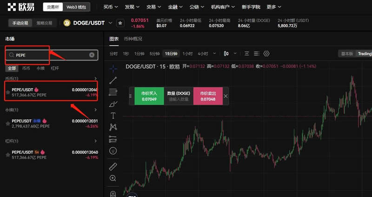Screen dimensions: 372x197
Task: Favorite the DOGE/USDT pair with star
Action: [x=120, y=23]
